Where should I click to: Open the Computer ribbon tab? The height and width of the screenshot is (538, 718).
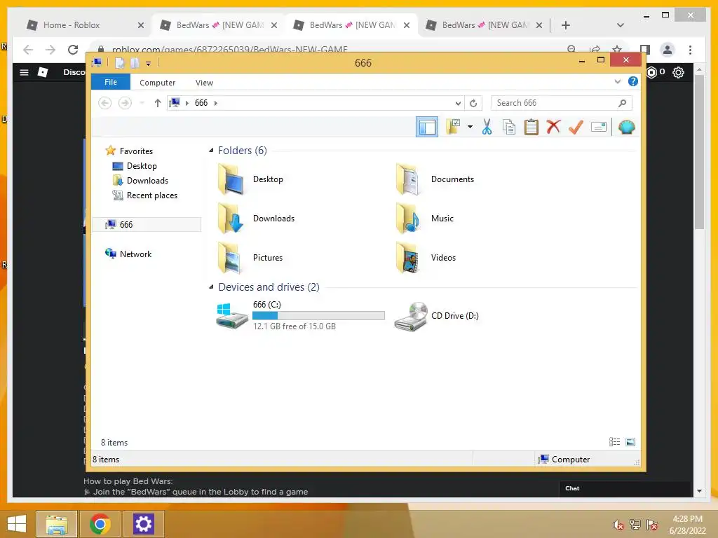[158, 83]
